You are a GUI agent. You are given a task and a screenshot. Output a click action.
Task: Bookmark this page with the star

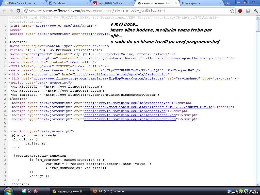(232, 11)
